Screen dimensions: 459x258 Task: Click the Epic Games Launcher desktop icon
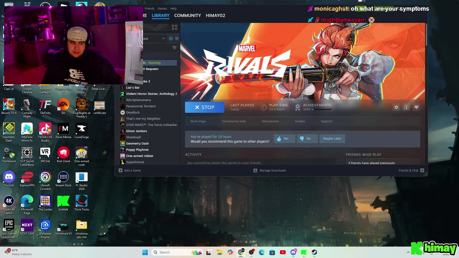pyautogui.click(x=9, y=229)
